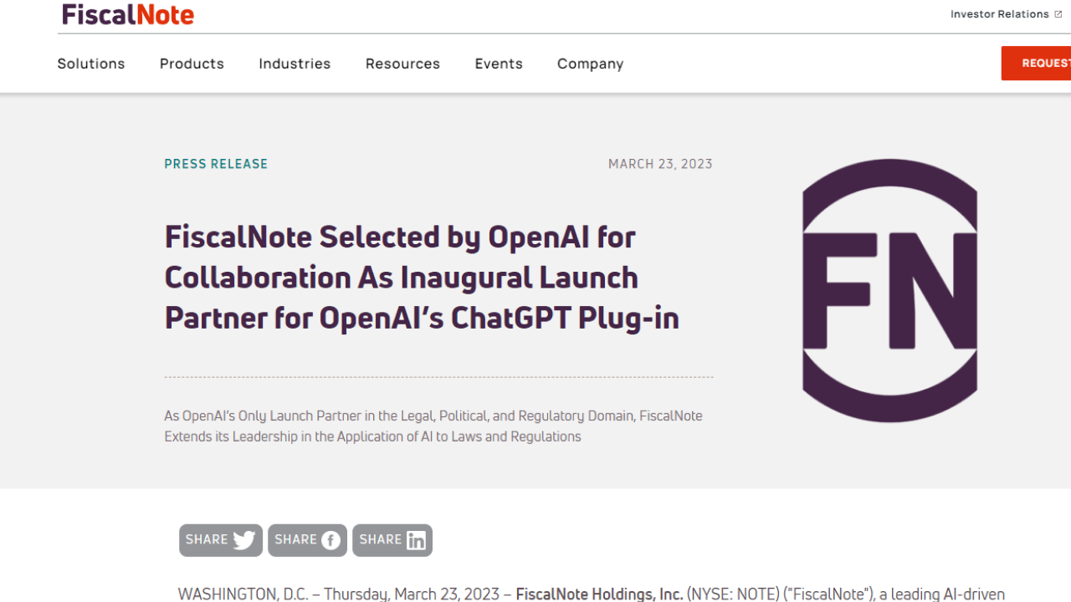Open the Industries menu
This screenshot has width=1071, height=602.
click(x=295, y=64)
